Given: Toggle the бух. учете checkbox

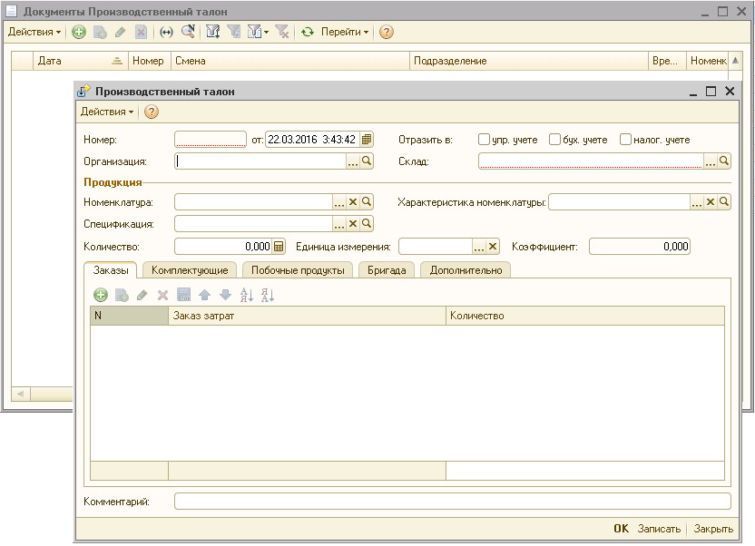Looking at the screenshot, I should [x=554, y=140].
